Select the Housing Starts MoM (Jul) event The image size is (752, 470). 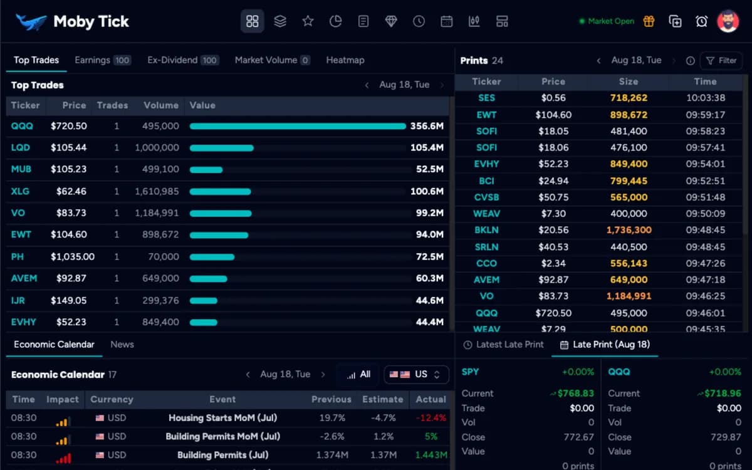point(222,417)
